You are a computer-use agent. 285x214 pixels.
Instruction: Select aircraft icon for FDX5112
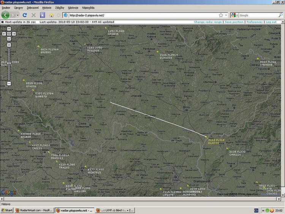click(x=49, y=152)
